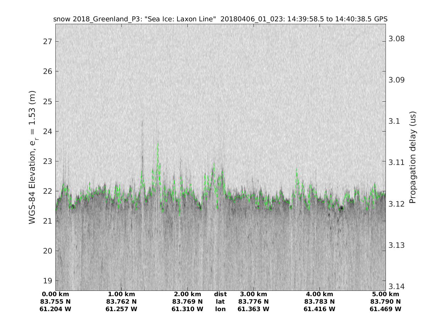
Task: Click the 1.00 km distance label
Action: tap(121, 294)
